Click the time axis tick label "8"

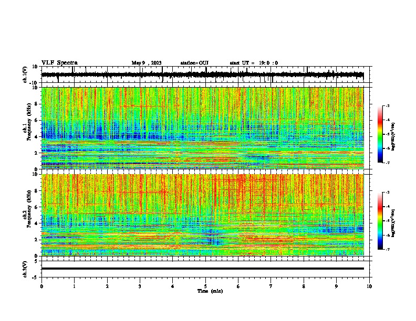304,286
